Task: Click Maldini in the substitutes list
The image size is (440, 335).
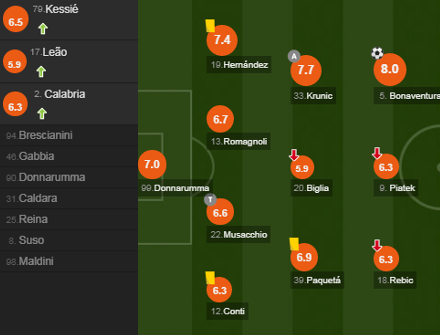Action: 36,261
